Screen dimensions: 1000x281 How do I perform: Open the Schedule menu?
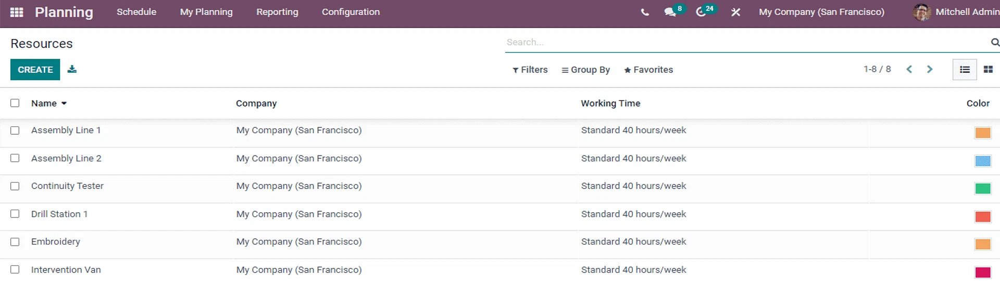[136, 12]
